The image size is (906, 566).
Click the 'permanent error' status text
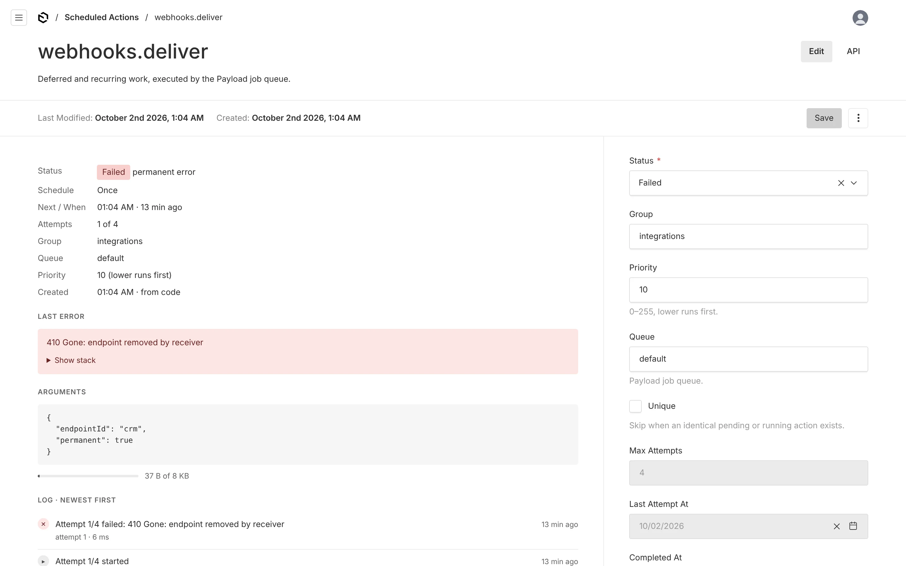pos(164,172)
